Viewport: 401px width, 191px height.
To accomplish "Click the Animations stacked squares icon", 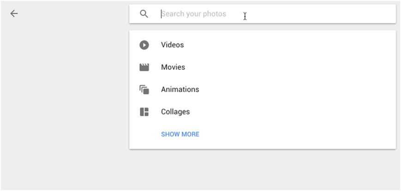I will click(144, 90).
